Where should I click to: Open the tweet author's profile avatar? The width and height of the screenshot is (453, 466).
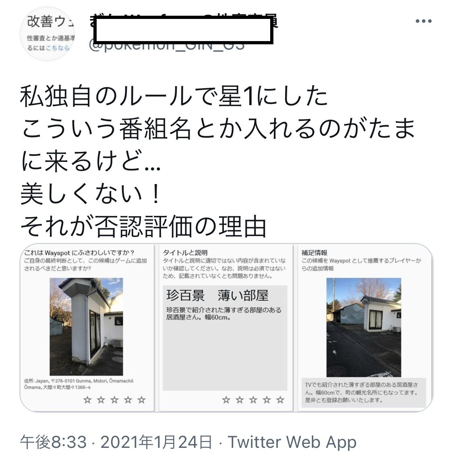click(47, 33)
